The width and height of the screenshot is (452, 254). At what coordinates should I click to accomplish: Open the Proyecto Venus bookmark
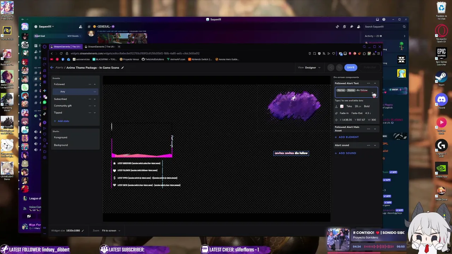click(129, 59)
